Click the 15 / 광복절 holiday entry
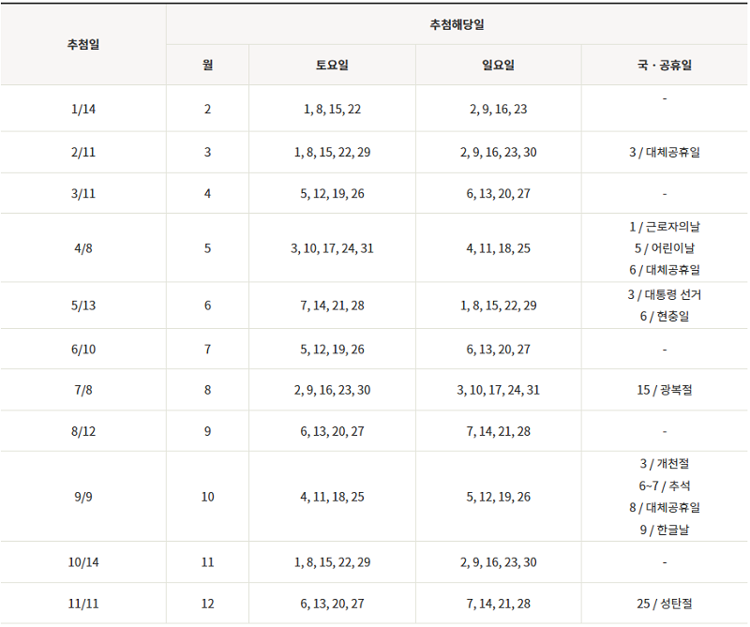750x627 pixels. (664, 390)
